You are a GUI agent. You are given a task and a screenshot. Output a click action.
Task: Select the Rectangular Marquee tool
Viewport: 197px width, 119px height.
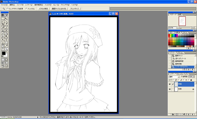(3, 18)
